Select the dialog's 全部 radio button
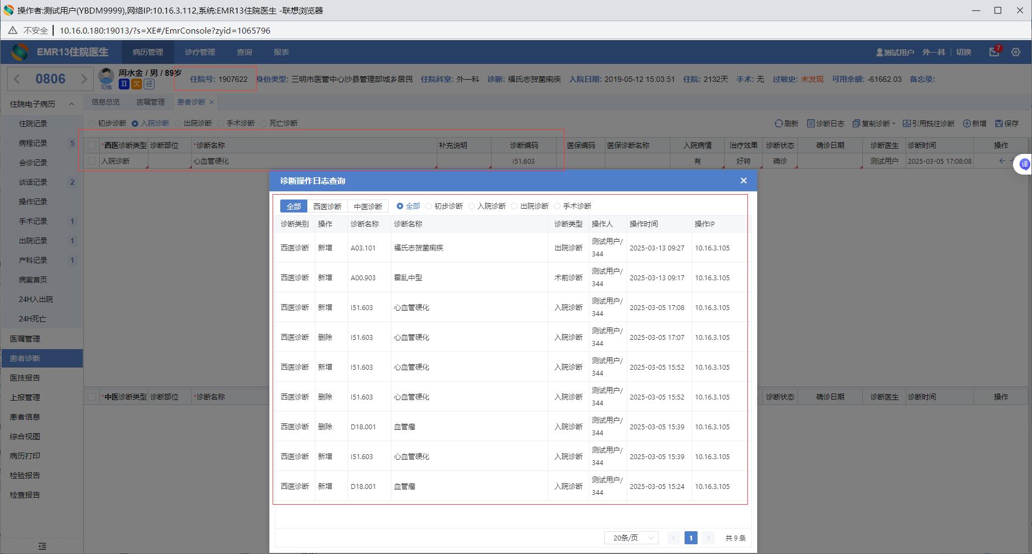The width and height of the screenshot is (1032, 554). (x=400, y=206)
